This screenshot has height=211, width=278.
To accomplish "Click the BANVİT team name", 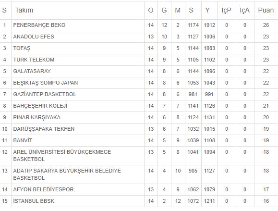I will click(x=23, y=140).
